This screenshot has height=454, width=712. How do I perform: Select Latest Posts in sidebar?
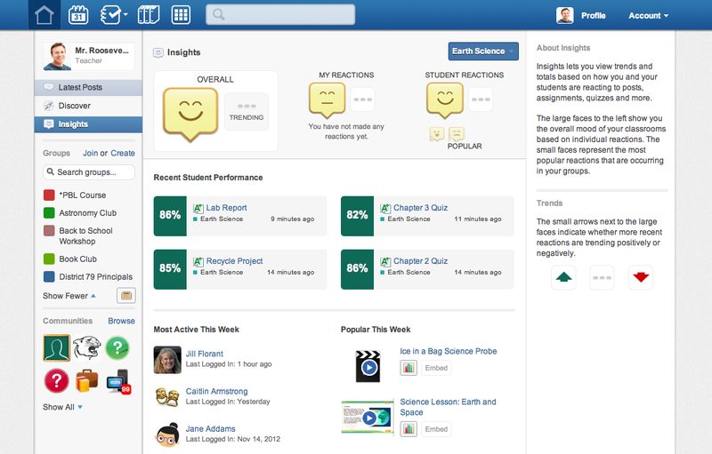tap(80, 87)
